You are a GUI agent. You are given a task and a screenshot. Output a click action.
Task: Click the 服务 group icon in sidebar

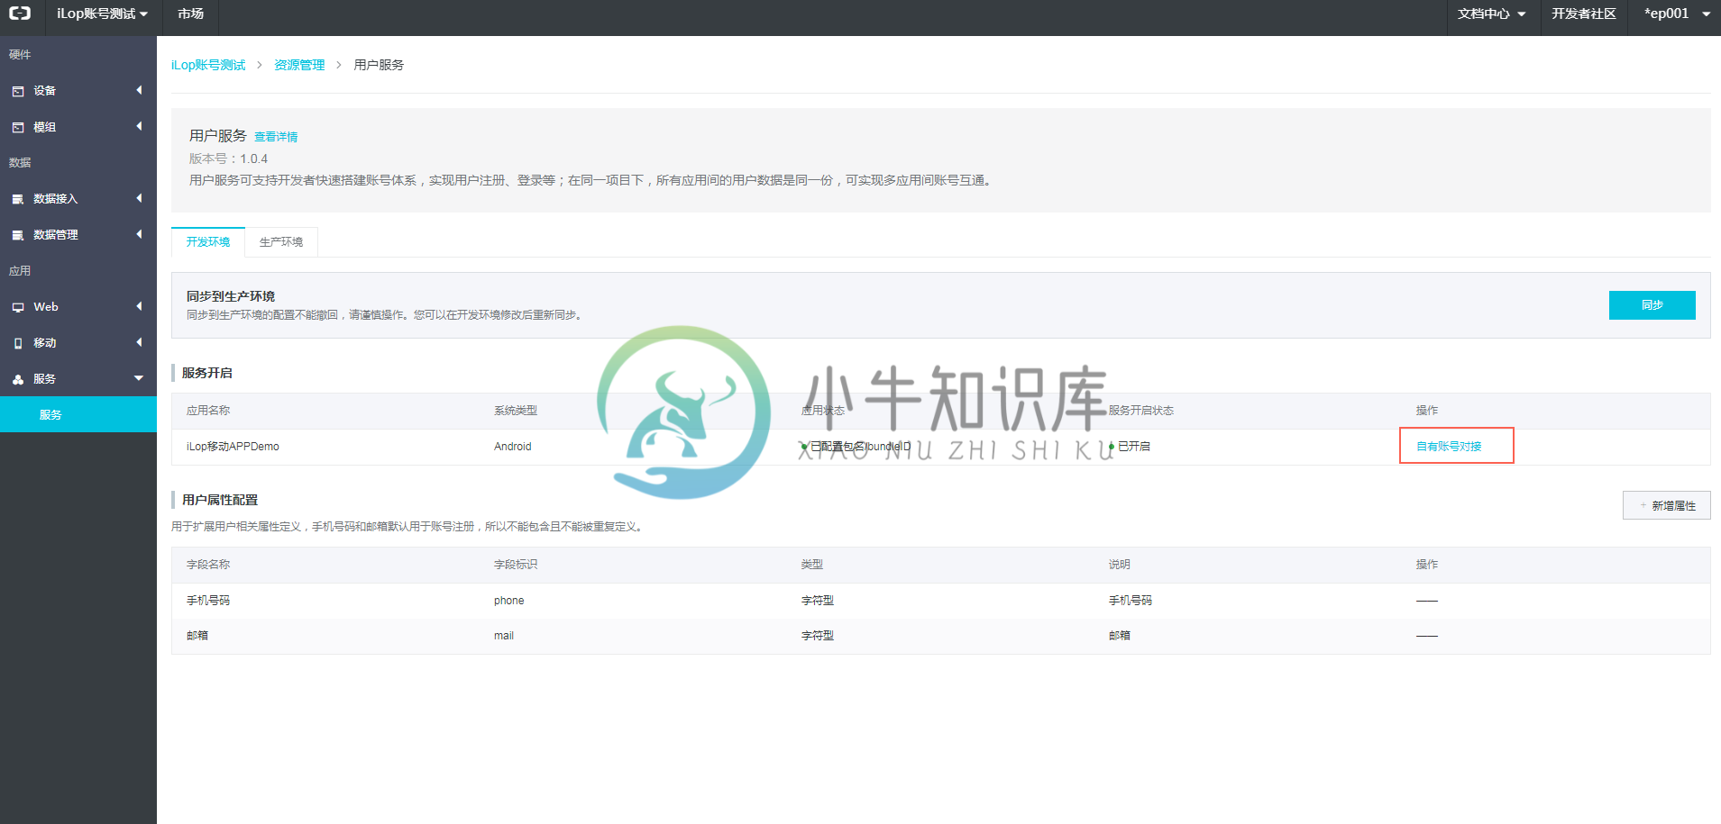tap(18, 379)
